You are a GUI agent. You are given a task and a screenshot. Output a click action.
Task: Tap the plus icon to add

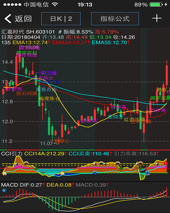tap(157, 19)
